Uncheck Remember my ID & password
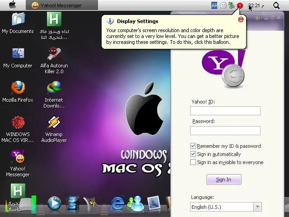The width and height of the screenshot is (289, 217). [193, 146]
